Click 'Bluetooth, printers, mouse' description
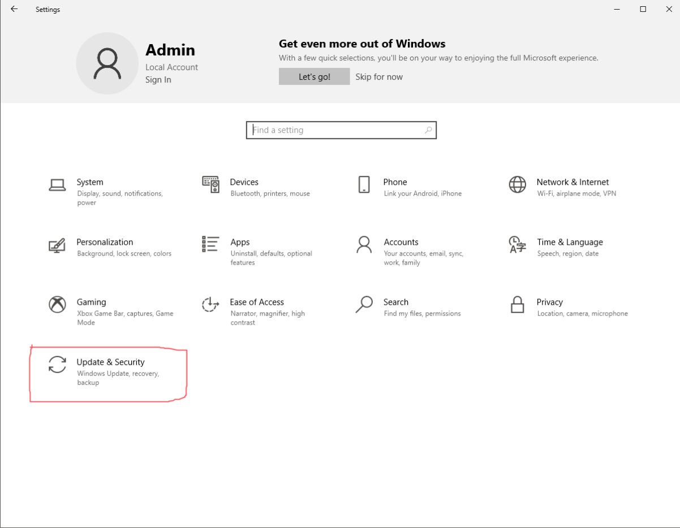 pyautogui.click(x=270, y=193)
